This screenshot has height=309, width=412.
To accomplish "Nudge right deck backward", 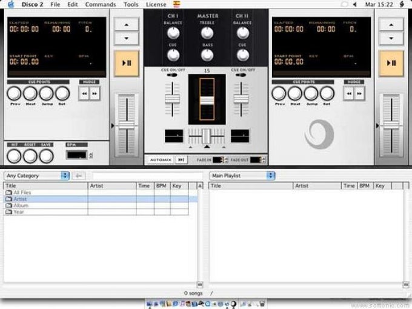I will pos(349,93).
